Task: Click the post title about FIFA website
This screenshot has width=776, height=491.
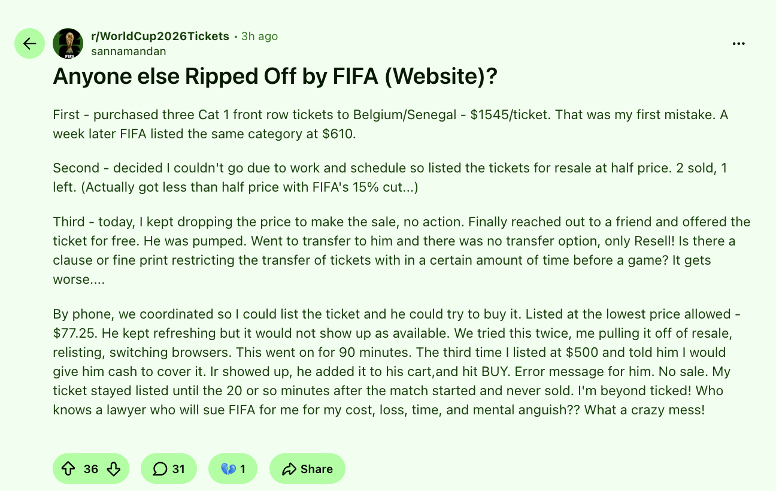Action: pos(275,77)
